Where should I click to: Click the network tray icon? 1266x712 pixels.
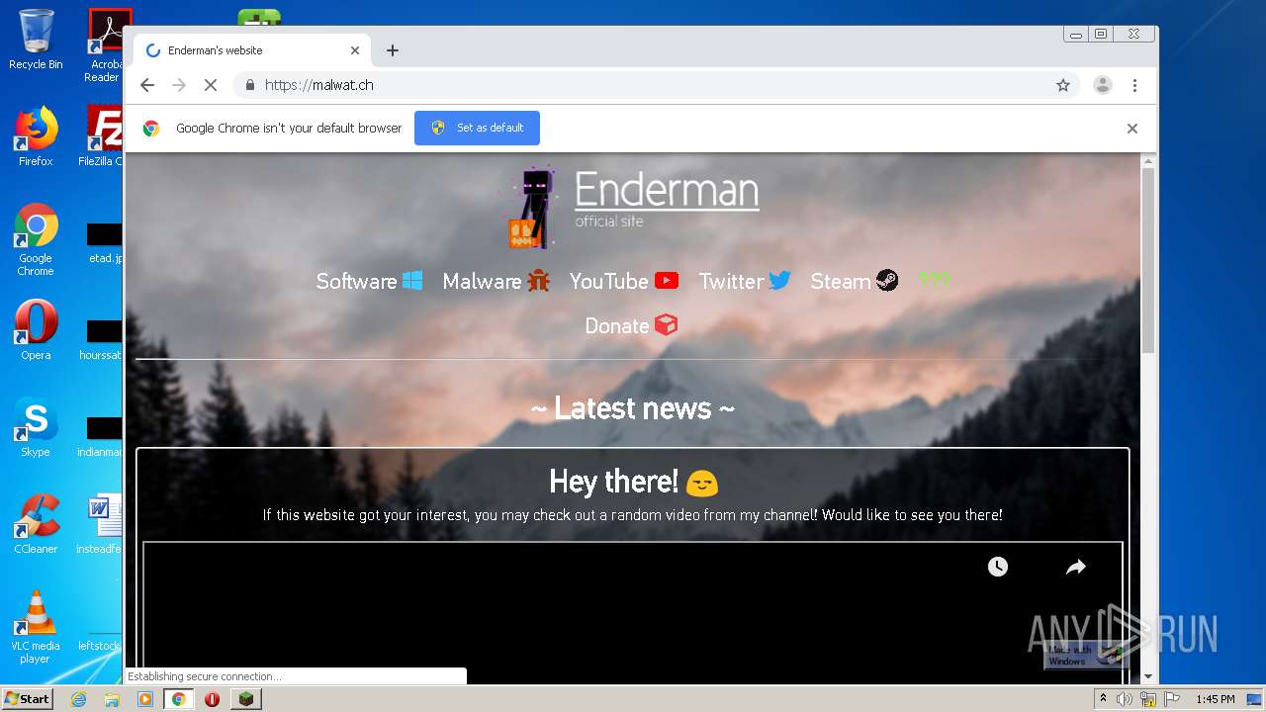(x=1148, y=699)
